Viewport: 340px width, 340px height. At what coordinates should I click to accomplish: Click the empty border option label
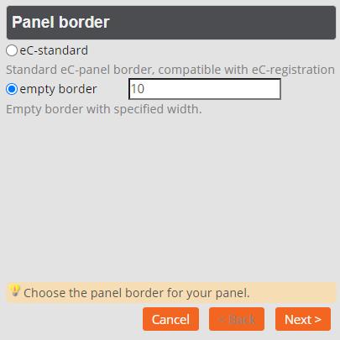click(58, 89)
